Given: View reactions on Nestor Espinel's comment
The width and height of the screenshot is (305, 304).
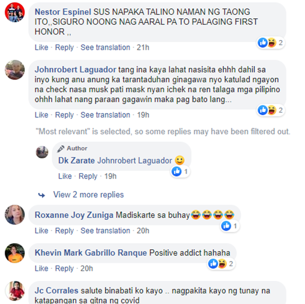Looking at the screenshot, I should pos(270,43).
